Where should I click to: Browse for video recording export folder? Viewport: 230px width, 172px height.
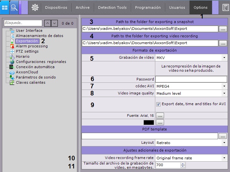(223, 43)
